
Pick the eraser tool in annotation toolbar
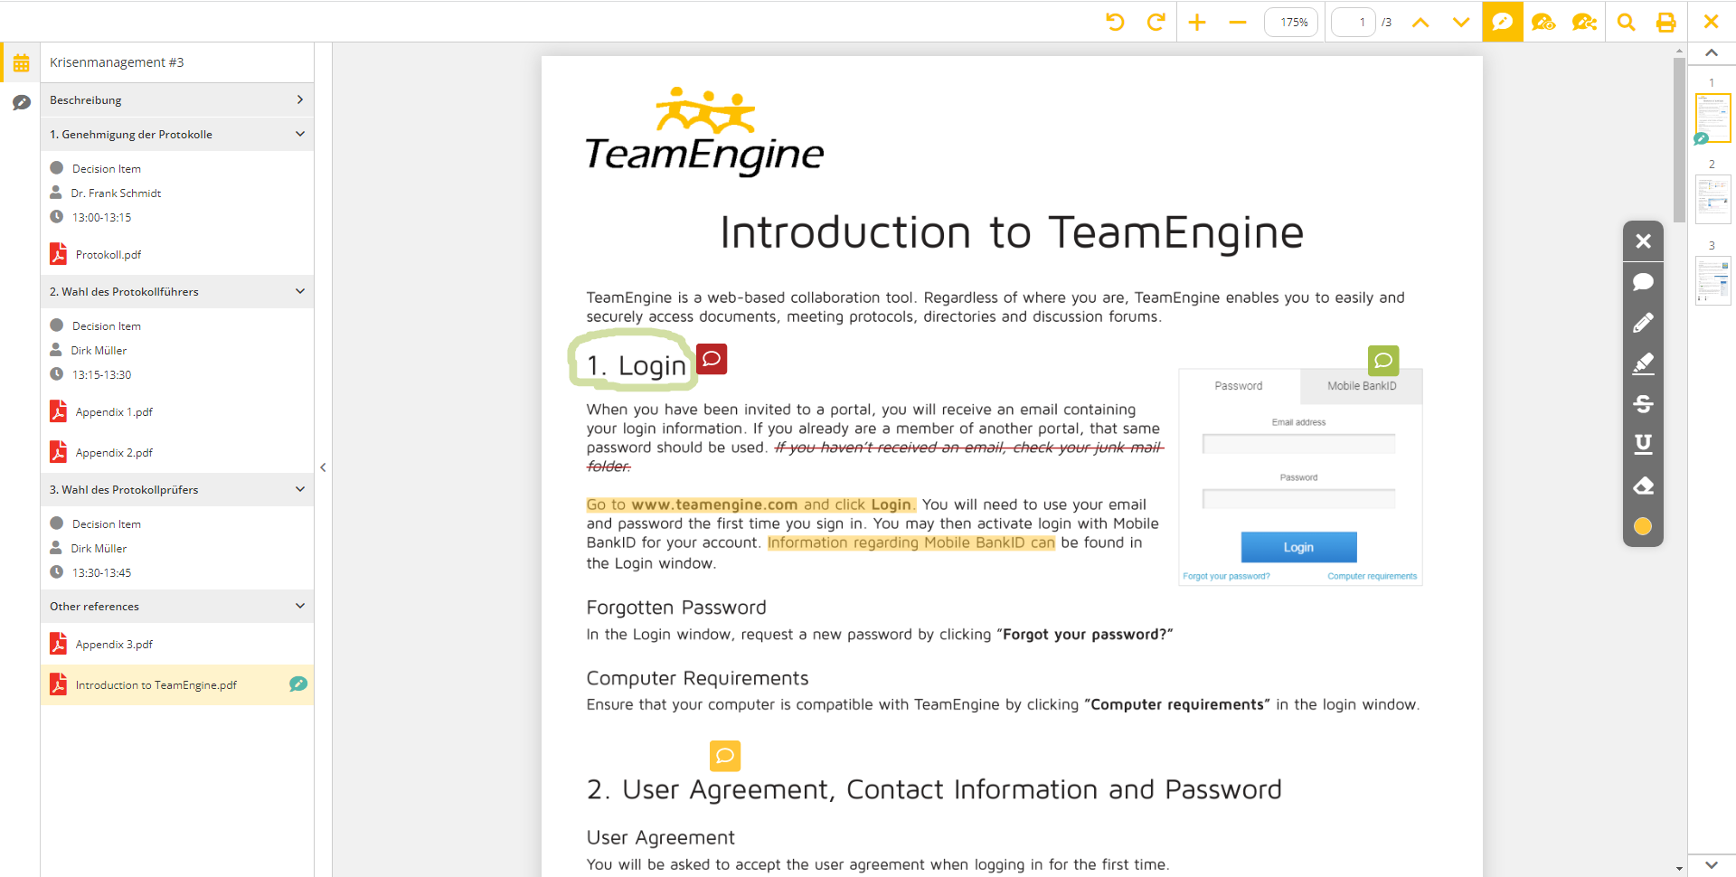coord(1643,486)
